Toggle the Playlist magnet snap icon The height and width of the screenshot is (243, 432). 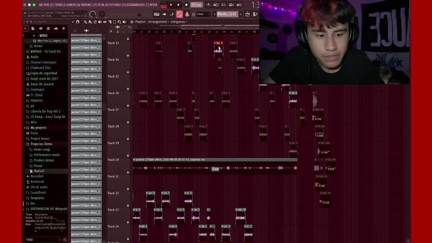[78, 22]
